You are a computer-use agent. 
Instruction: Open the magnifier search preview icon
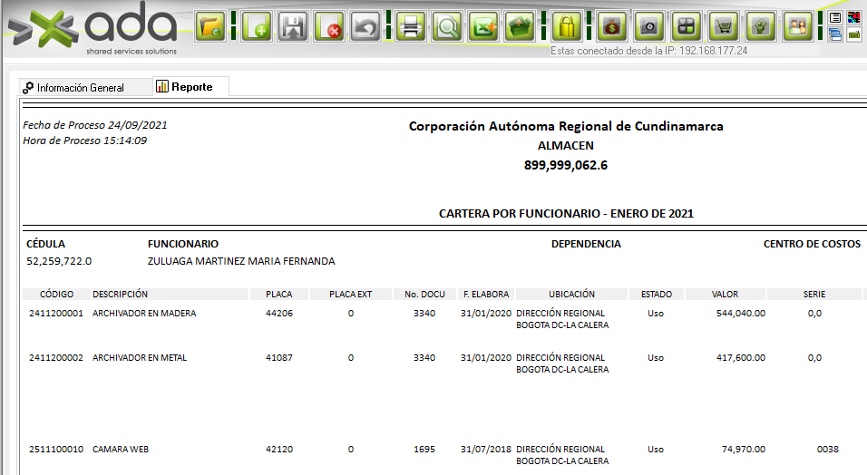pos(447,26)
